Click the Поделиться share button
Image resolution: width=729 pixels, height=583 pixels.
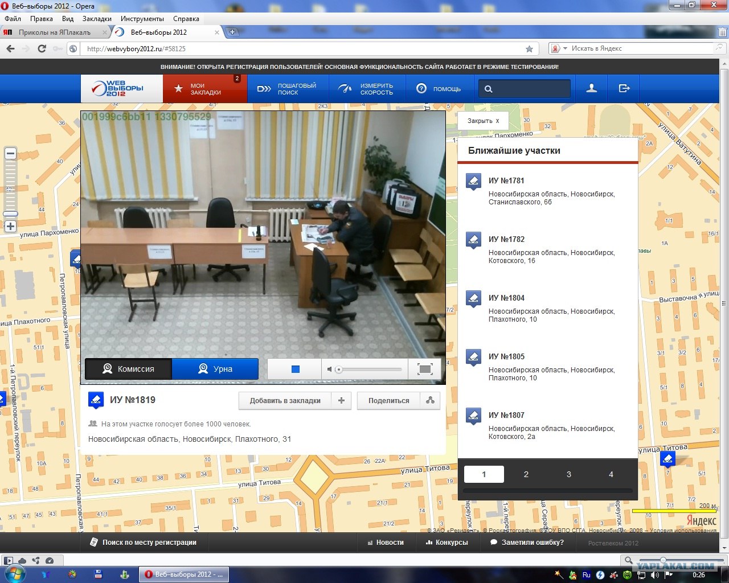point(388,400)
